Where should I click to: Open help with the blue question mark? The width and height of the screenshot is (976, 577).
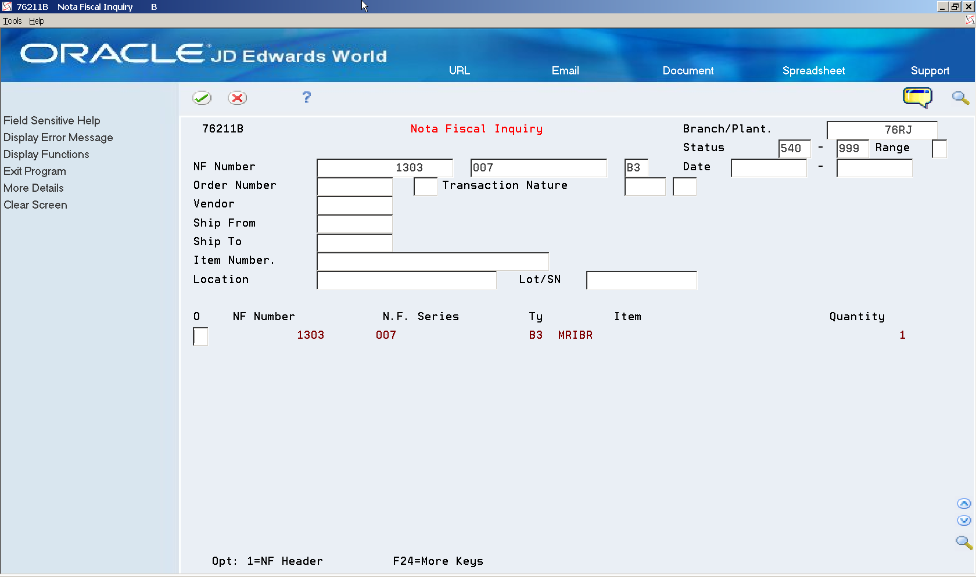tap(307, 97)
